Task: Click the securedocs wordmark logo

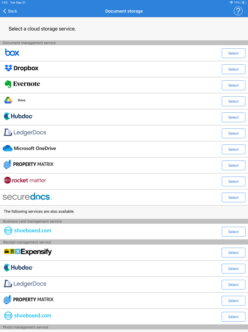Action: (x=27, y=196)
